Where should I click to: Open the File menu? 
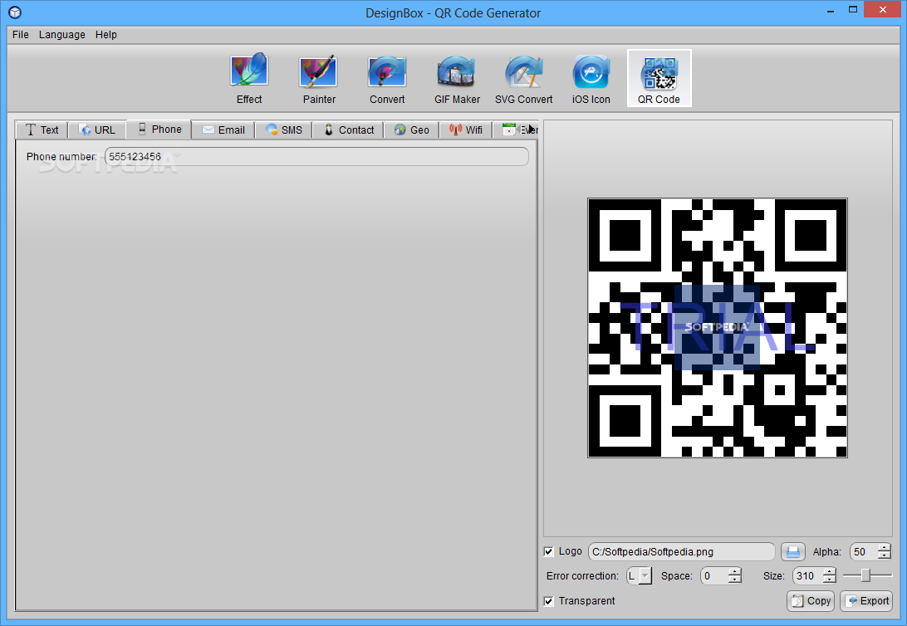click(20, 35)
